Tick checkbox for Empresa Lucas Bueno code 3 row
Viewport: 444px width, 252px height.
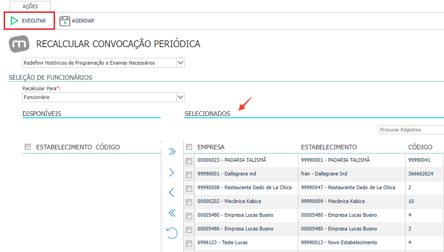pos(189,230)
